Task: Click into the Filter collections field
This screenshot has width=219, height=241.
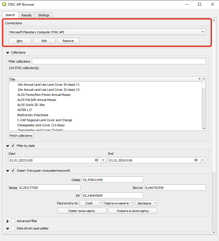Action: click(x=119, y=61)
